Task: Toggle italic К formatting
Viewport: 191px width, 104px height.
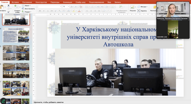Action: coord(44,11)
